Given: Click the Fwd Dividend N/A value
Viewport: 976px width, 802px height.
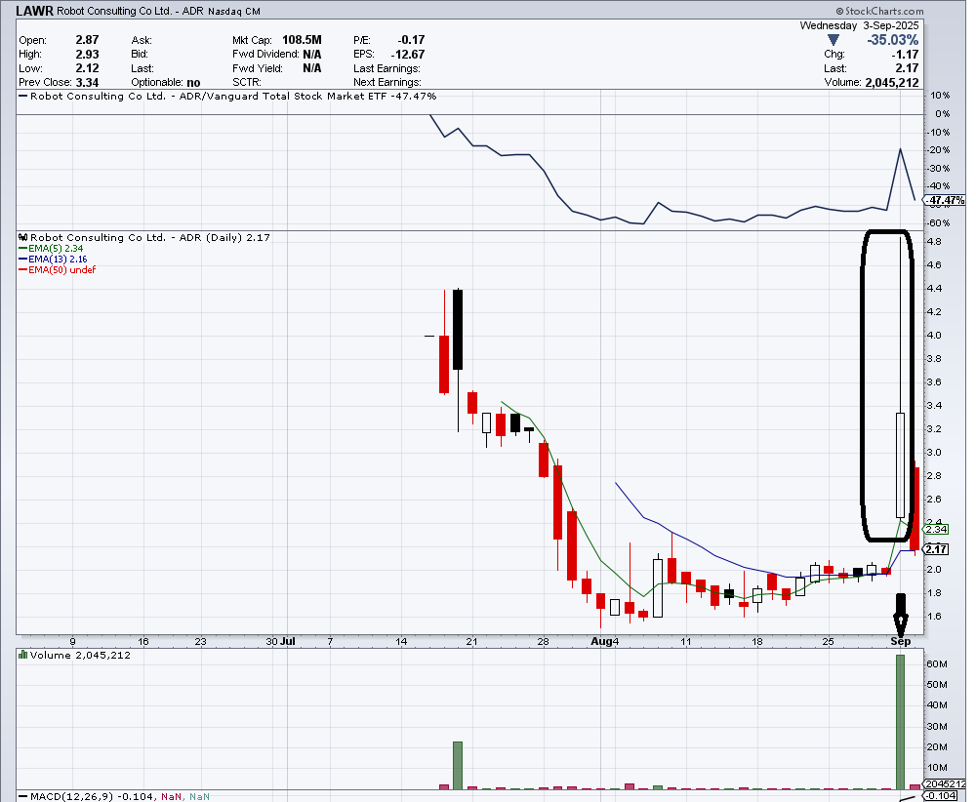Looking at the screenshot, I should click(312, 54).
